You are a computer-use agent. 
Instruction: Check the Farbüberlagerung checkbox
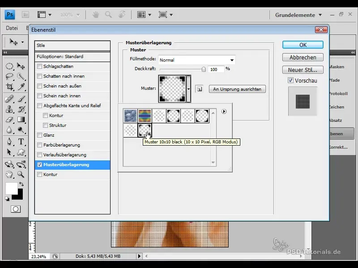[x=39, y=145]
